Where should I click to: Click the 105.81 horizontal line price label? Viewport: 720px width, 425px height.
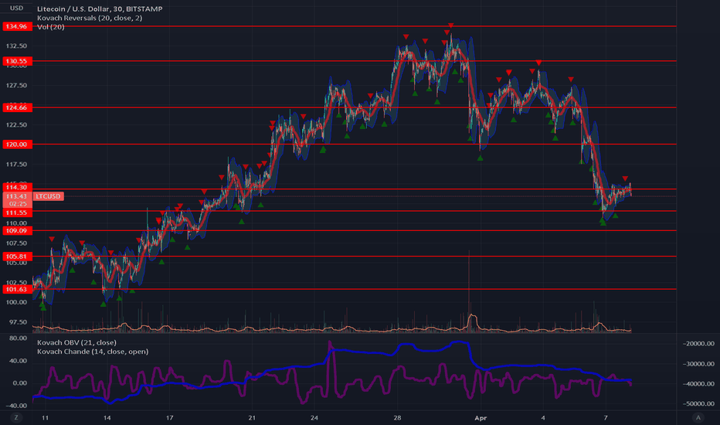click(x=17, y=257)
